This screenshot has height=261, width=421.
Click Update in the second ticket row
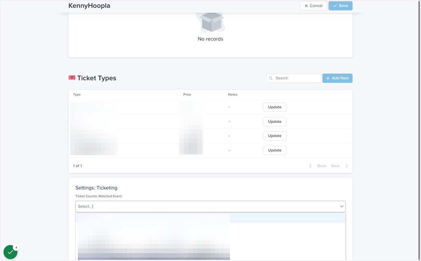275,122
